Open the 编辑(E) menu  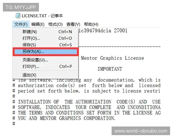tap(38, 24)
